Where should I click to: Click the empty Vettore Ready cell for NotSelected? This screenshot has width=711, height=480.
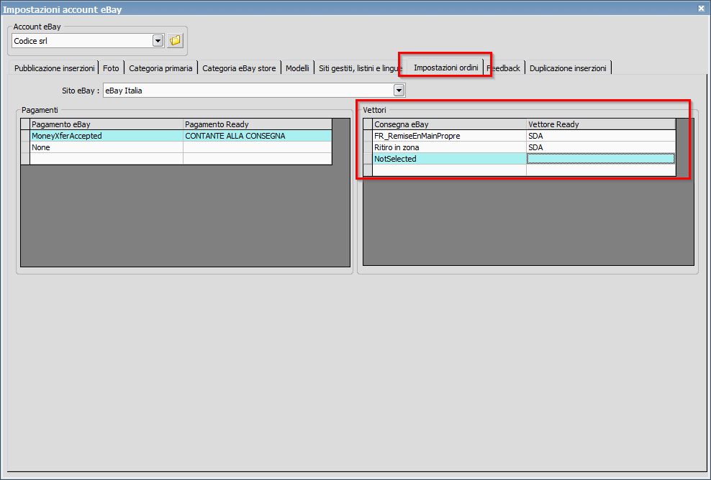(601, 159)
